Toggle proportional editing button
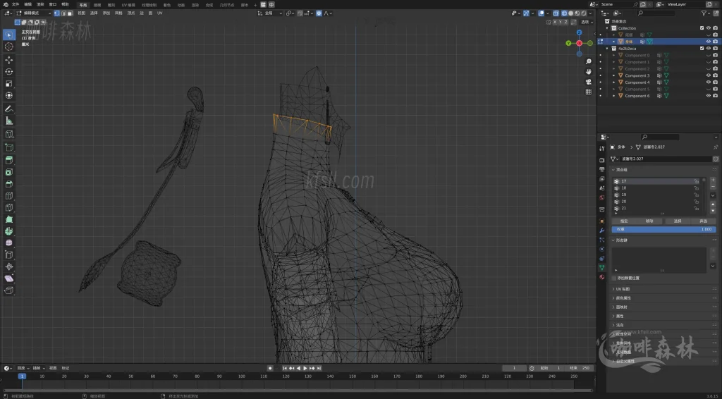 (x=319, y=13)
